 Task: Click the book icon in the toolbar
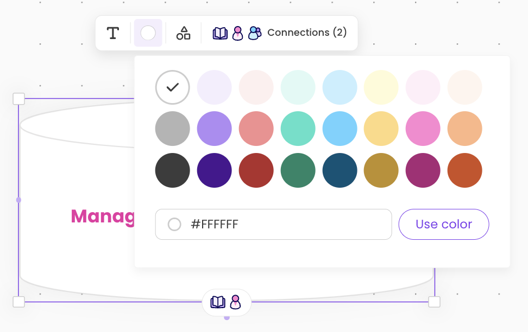click(x=220, y=33)
